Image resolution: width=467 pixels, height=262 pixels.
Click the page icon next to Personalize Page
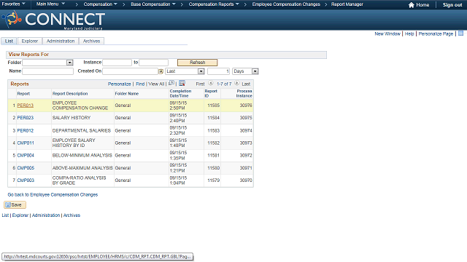460,33
